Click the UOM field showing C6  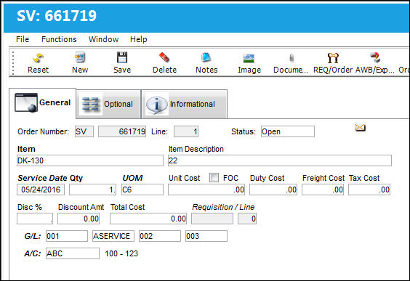point(142,190)
